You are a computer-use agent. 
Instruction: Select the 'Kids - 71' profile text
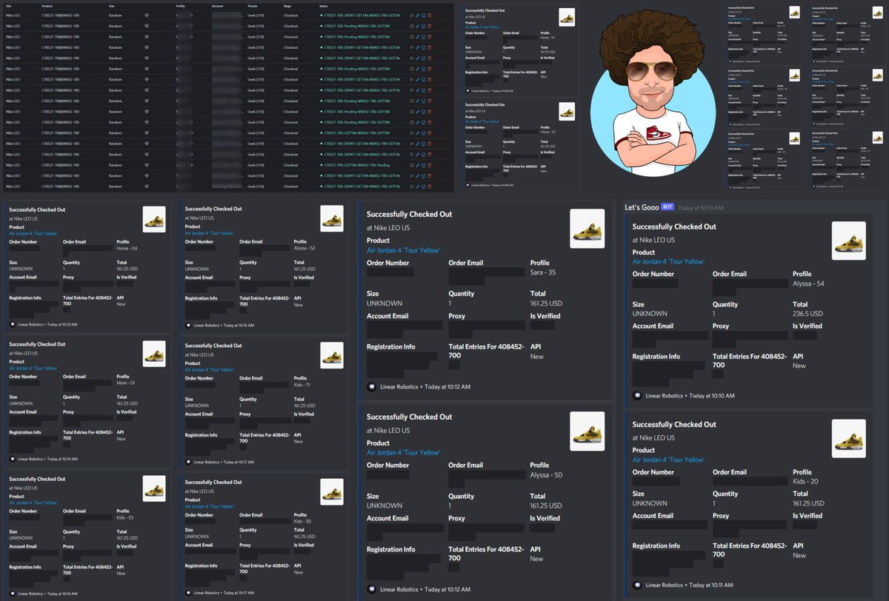click(x=302, y=386)
